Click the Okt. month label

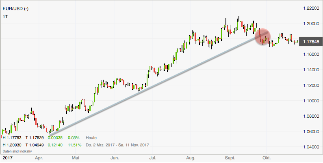tap(267, 158)
